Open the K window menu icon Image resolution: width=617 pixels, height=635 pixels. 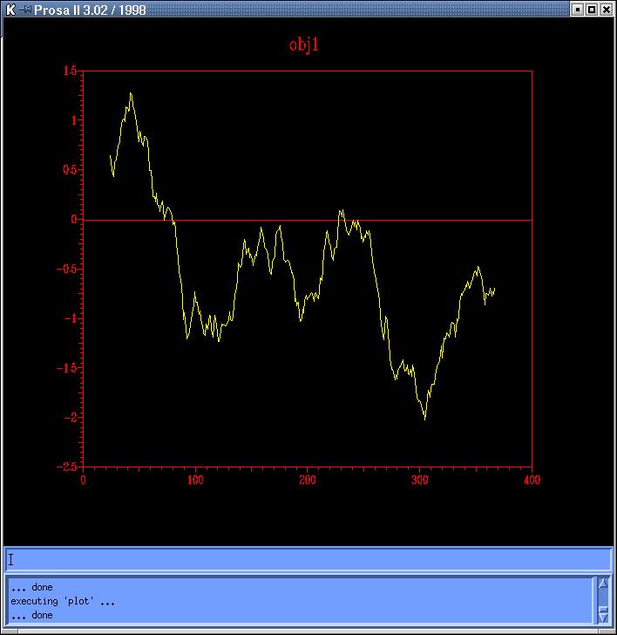(10, 10)
